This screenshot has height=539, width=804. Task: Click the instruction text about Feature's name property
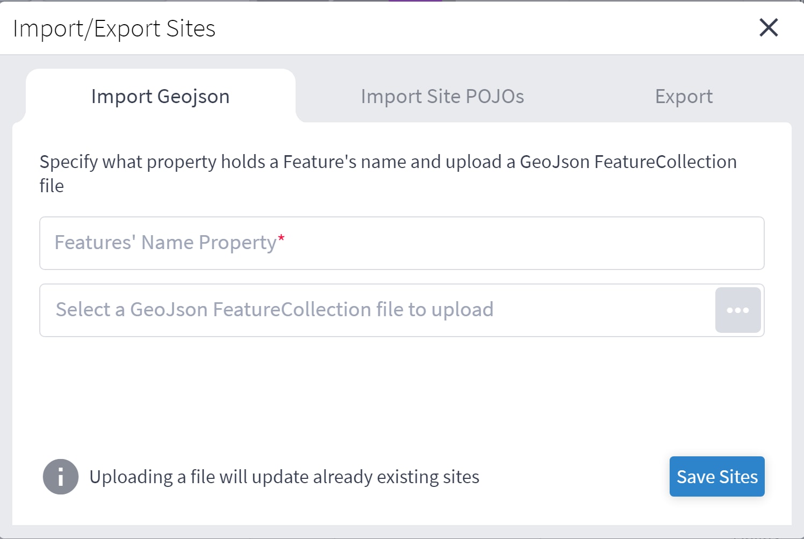(386, 173)
